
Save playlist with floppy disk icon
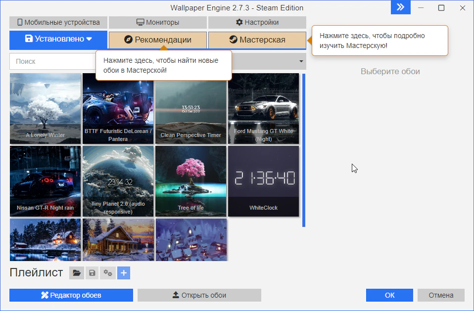tap(92, 273)
